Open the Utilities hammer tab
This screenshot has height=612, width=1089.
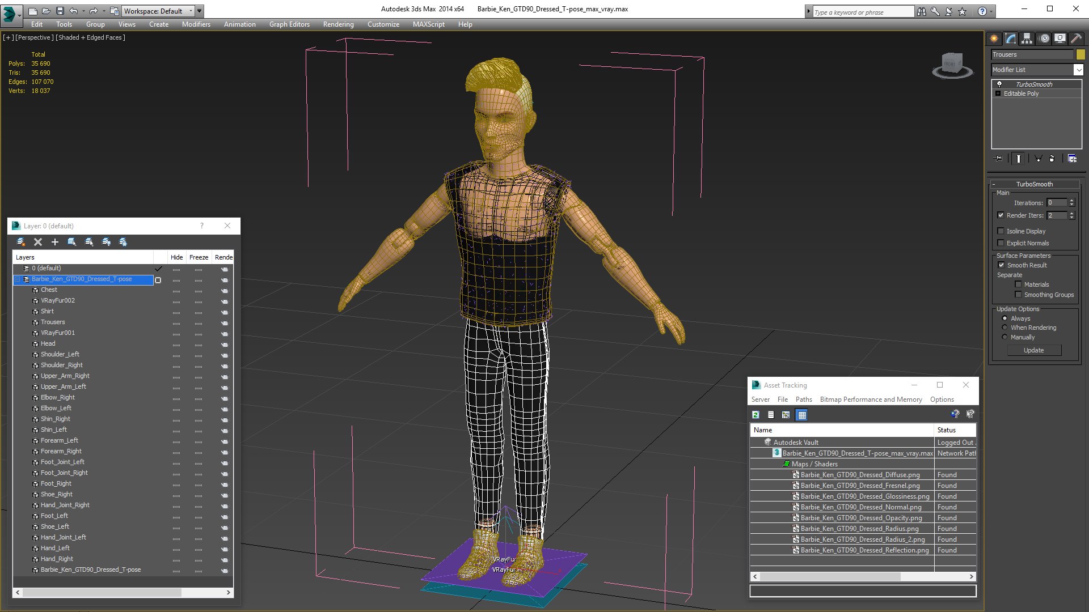click(x=1076, y=39)
